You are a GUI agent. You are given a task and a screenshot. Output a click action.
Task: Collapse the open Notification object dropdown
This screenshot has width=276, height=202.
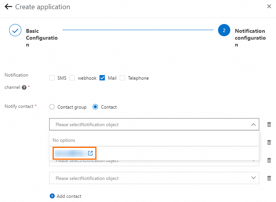[253, 124]
